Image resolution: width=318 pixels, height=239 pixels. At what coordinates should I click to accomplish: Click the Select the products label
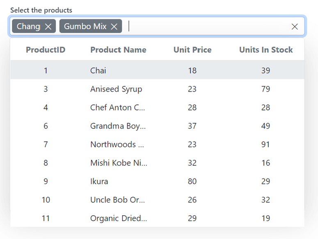(41, 10)
